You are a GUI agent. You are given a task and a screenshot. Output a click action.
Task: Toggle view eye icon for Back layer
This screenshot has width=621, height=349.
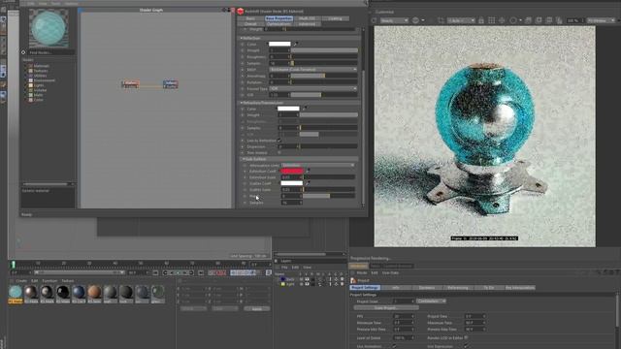pyautogui.click(x=307, y=279)
